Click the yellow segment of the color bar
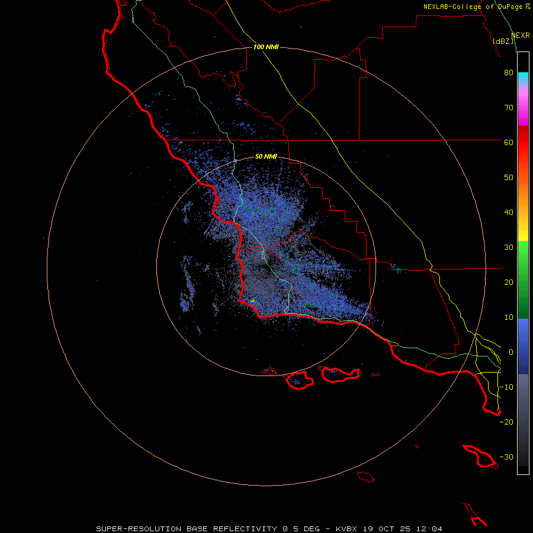The width and height of the screenshot is (533, 533). point(523,233)
